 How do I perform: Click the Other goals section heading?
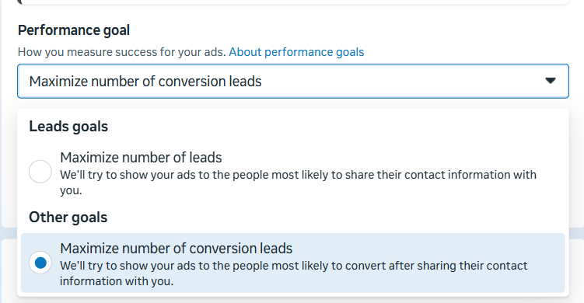point(68,218)
